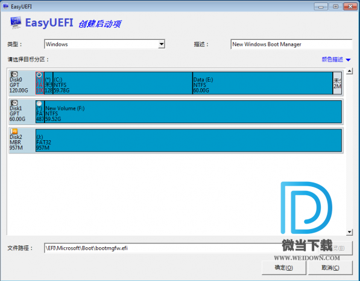Image resolution: width=360 pixels, height=281 pixels.
Task: Click the Disk2 USB drive icon
Action: pyautogui.click(x=14, y=131)
